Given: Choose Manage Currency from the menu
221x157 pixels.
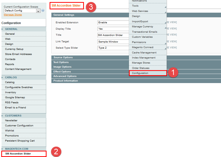Looking at the screenshot, I should [148, 27].
